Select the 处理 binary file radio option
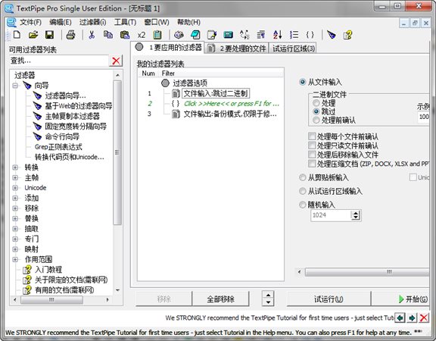The image size is (436, 341). click(316, 103)
